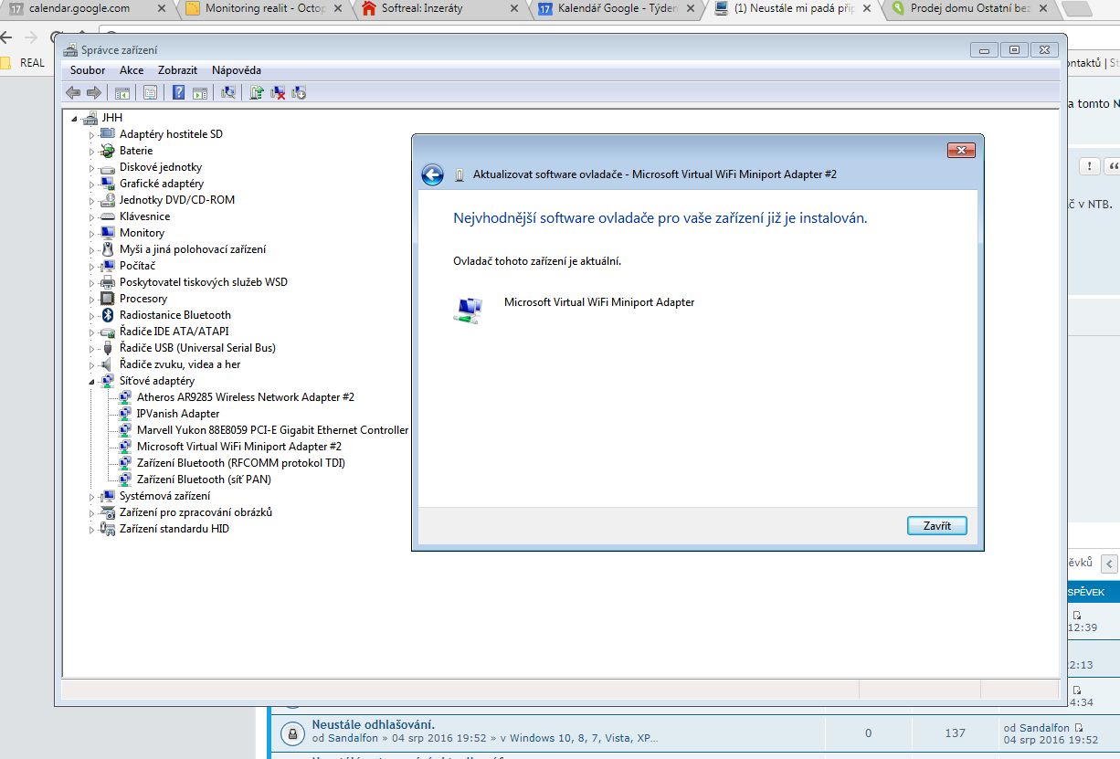Screen dimensions: 1120x759
Task: Click the uninstall device icon with red X
Action: point(278,92)
